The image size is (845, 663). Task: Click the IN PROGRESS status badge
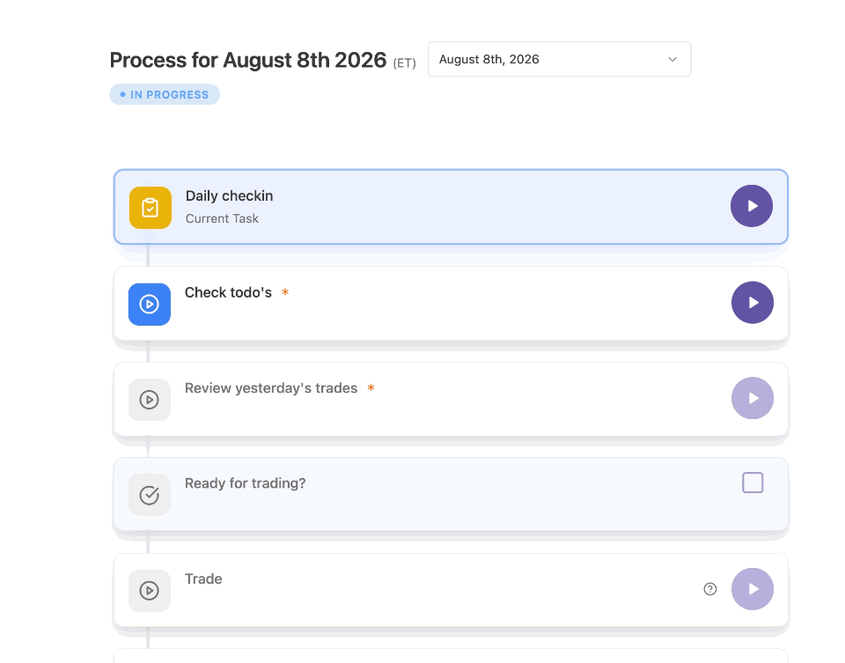[165, 94]
